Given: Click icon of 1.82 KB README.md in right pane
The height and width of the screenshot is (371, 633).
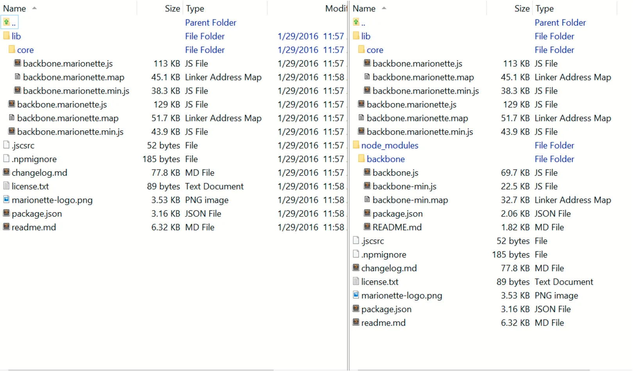Looking at the screenshot, I should [x=367, y=227].
